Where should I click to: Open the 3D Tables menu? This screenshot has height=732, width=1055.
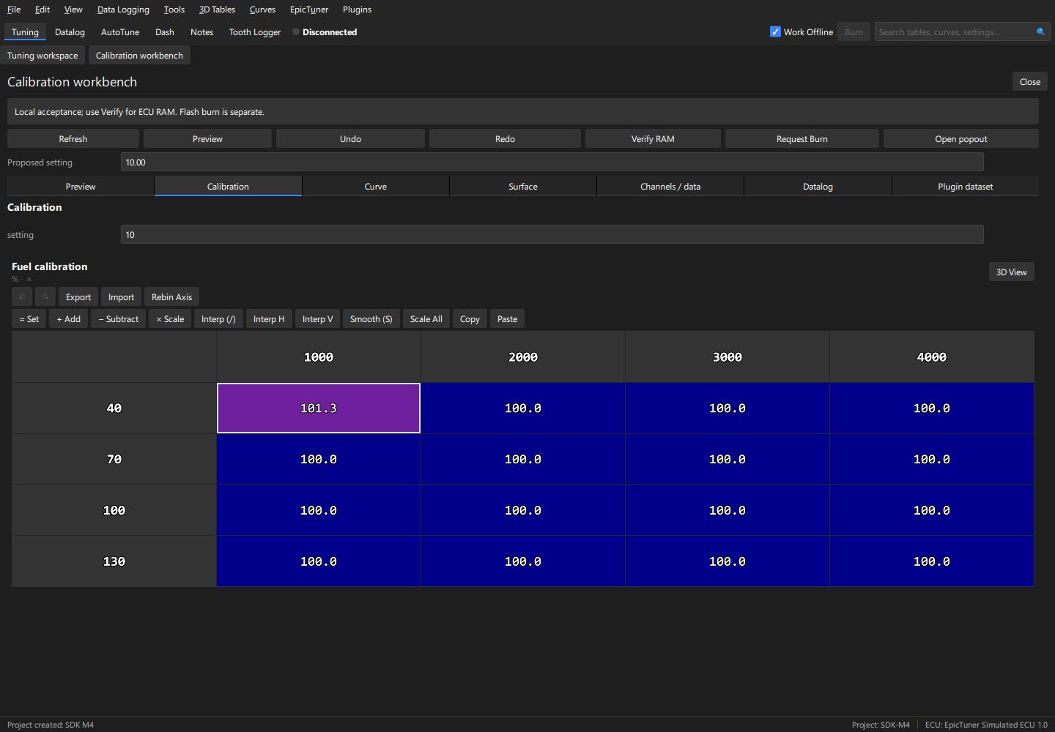tap(217, 10)
